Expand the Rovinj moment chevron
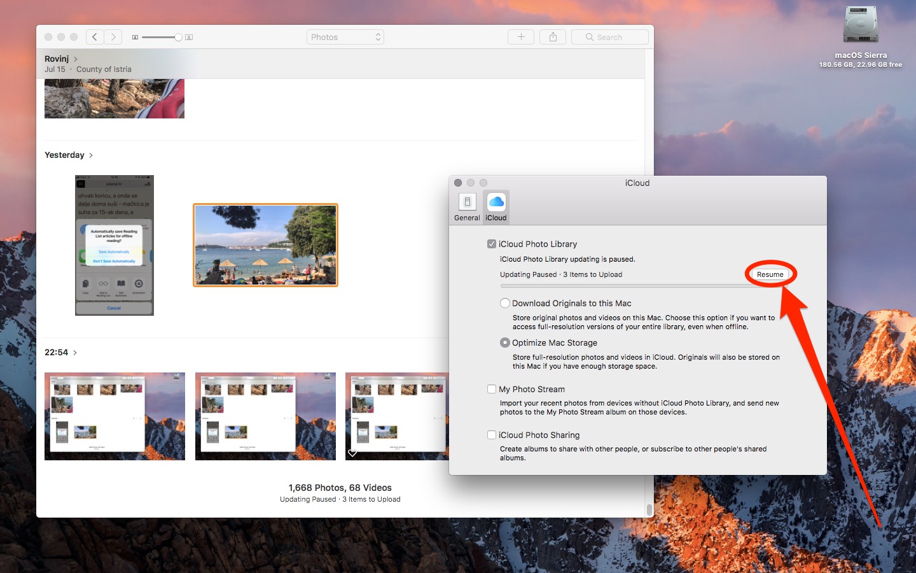 coord(76,59)
